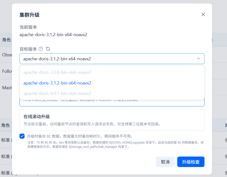Viewport: 227px width, 177px height.
Task: Start the 升级检查 upgrade check
Action: pos(190,162)
